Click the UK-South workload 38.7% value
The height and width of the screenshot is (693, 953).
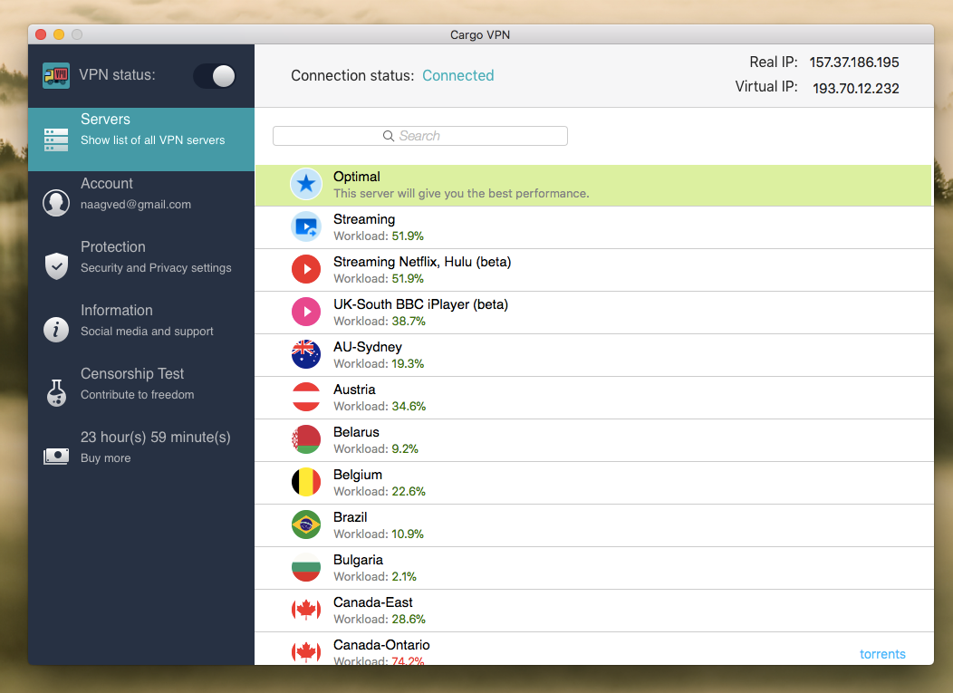[409, 321]
